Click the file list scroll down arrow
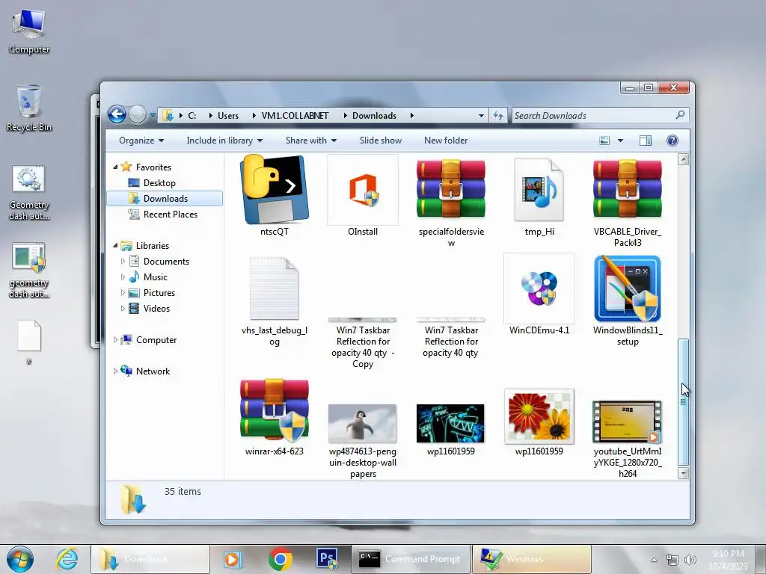This screenshot has height=574, width=766. pyautogui.click(x=684, y=473)
